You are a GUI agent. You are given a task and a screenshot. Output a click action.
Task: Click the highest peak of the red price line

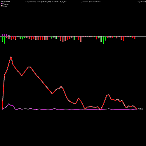point(11,57)
